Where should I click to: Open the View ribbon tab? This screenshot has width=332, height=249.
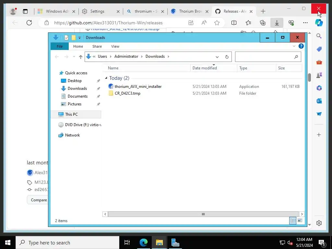pyautogui.click(x=115, y=46)
